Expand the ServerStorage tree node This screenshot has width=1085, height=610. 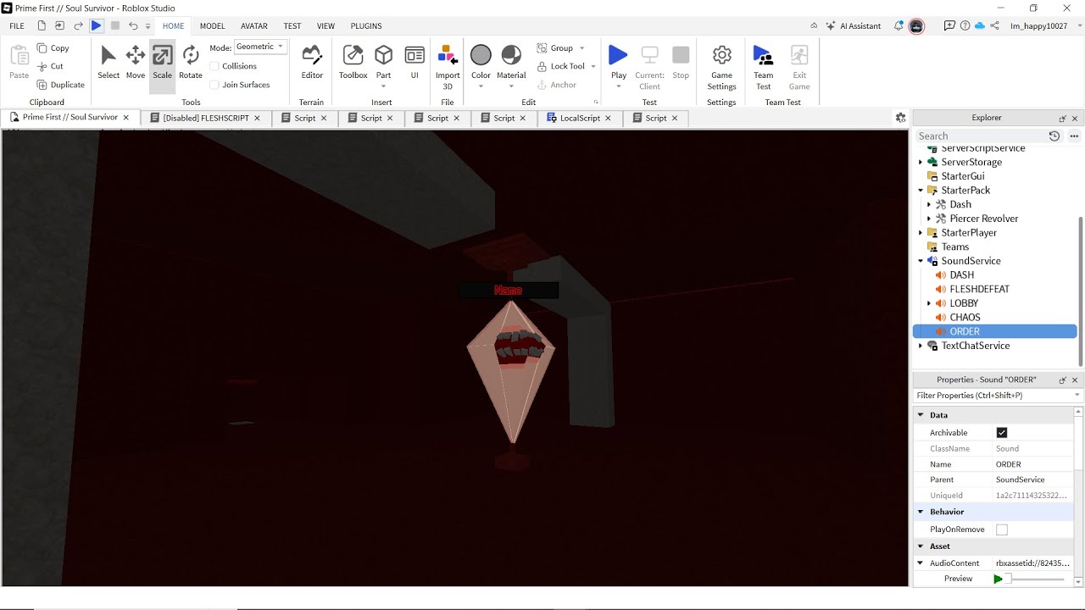pyautogui.click(x=921, y=162)
